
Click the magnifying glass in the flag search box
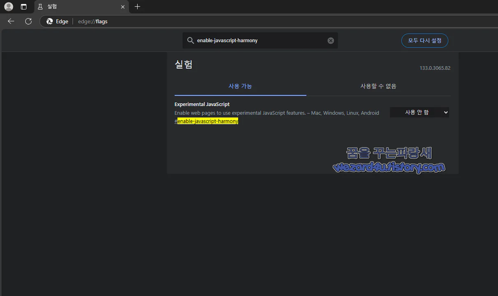(190, 40)
